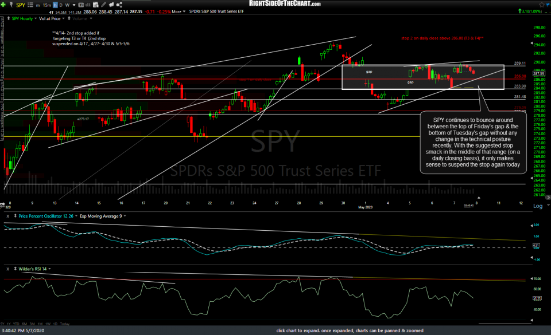Select the Today range at bottom left

[x=64, y=324]
